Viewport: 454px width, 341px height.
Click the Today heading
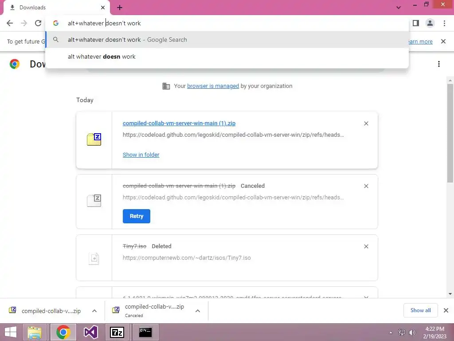[85, 100]
